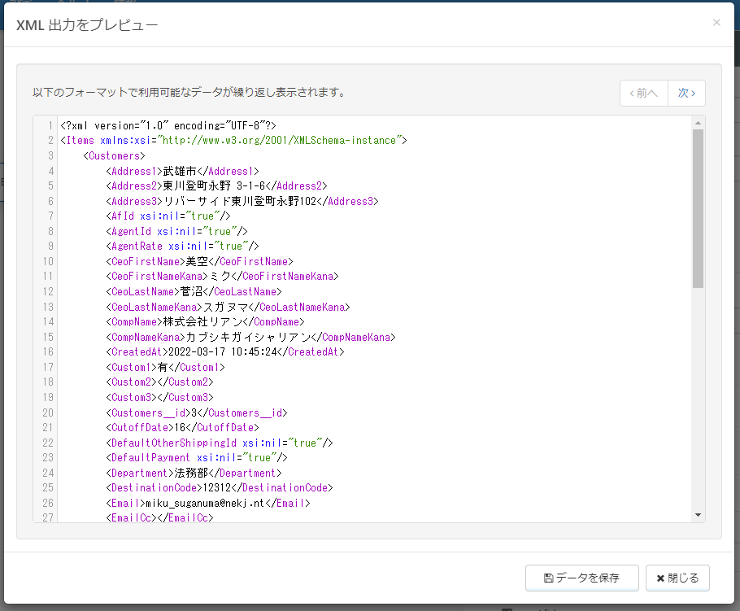Click the vertical scrollbar thumb in XML preview
Screen dimensions: 740x611
[x=698, y=208]
